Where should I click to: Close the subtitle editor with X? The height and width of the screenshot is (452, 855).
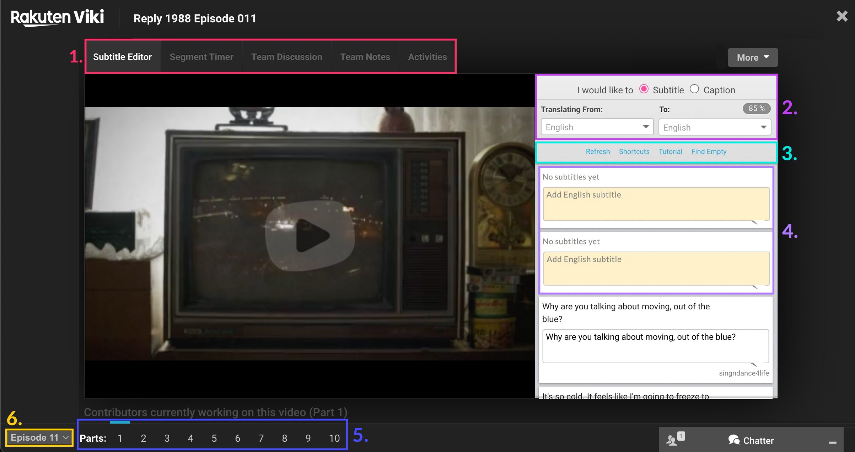click(x=842, y=16)
